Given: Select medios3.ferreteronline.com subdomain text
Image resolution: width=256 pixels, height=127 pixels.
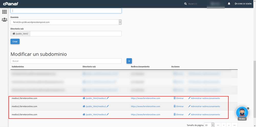Looking at the screenshot, I should 25,115.
